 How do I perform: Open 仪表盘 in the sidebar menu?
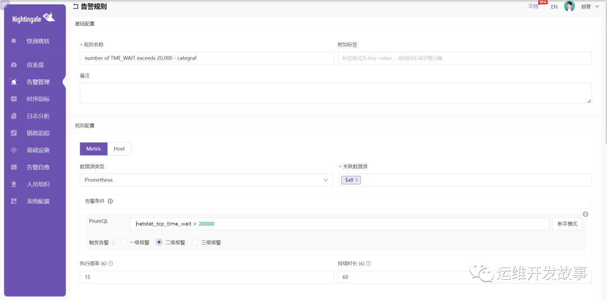click(x=35, y=65)
